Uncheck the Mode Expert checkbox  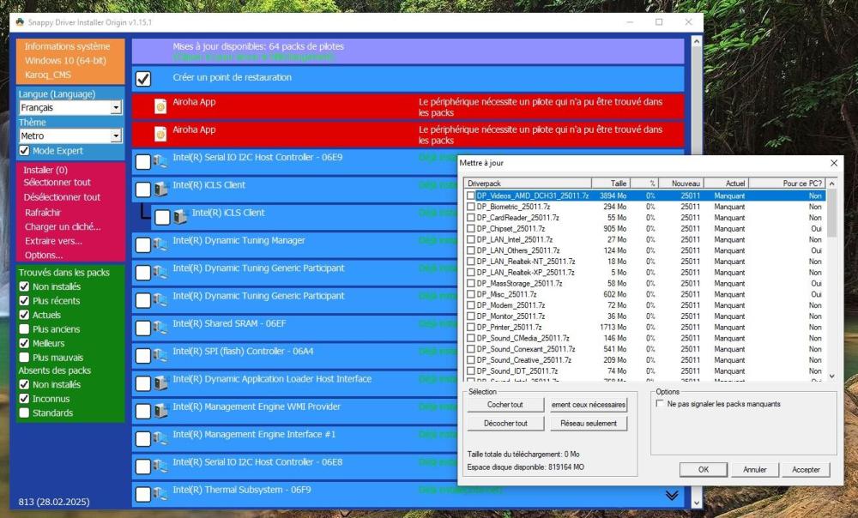[24, 151]
